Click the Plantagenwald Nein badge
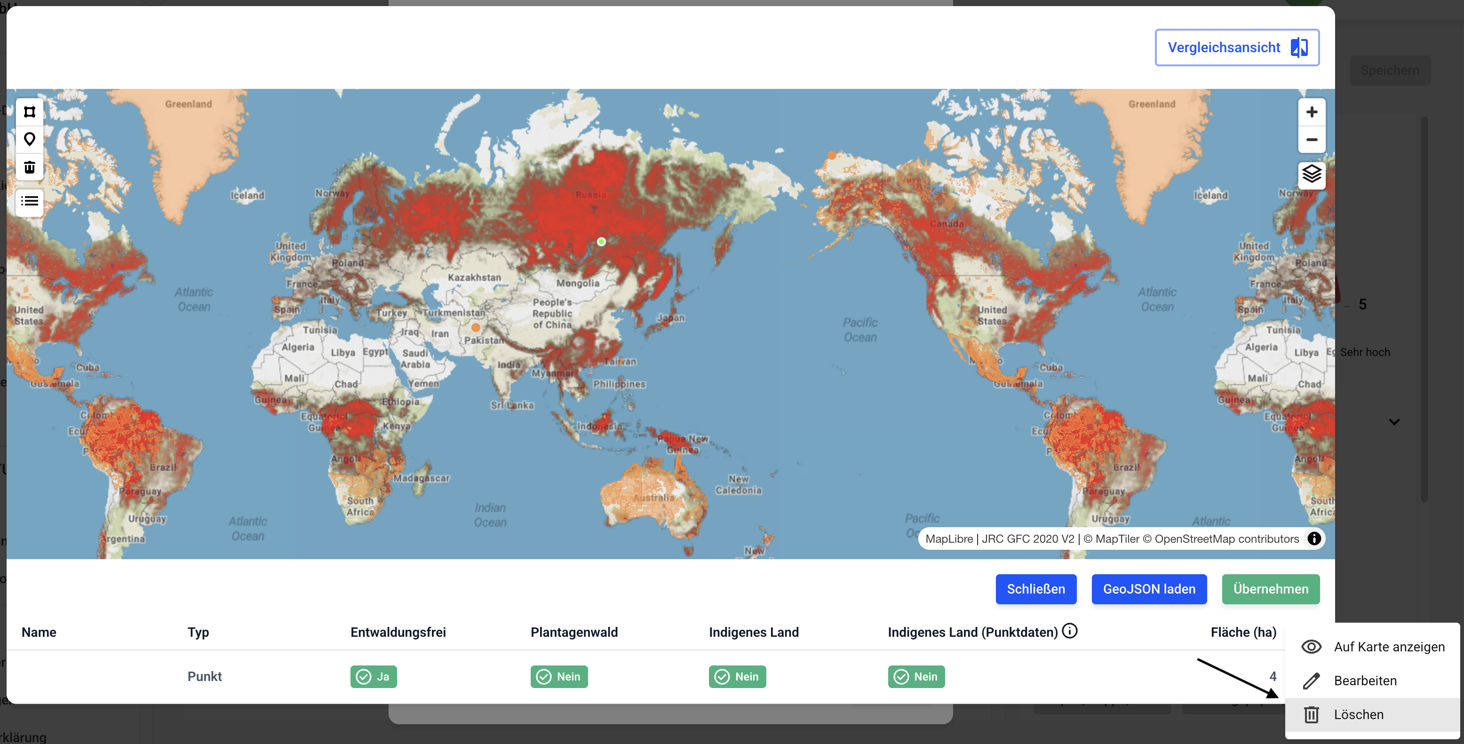1464x744 pixels. pyautogui.click(x=559, y=676)
